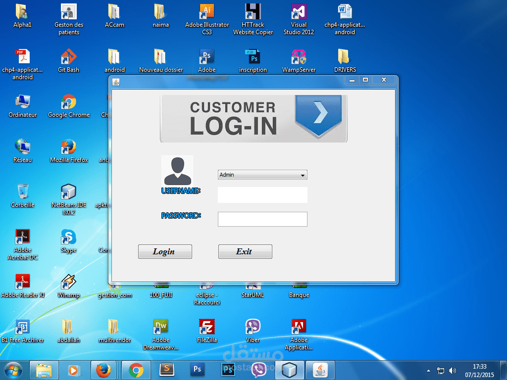Open B1 Free Archiver shortcut
Screen dimensions: 507x380
click(x=22, y=331)
